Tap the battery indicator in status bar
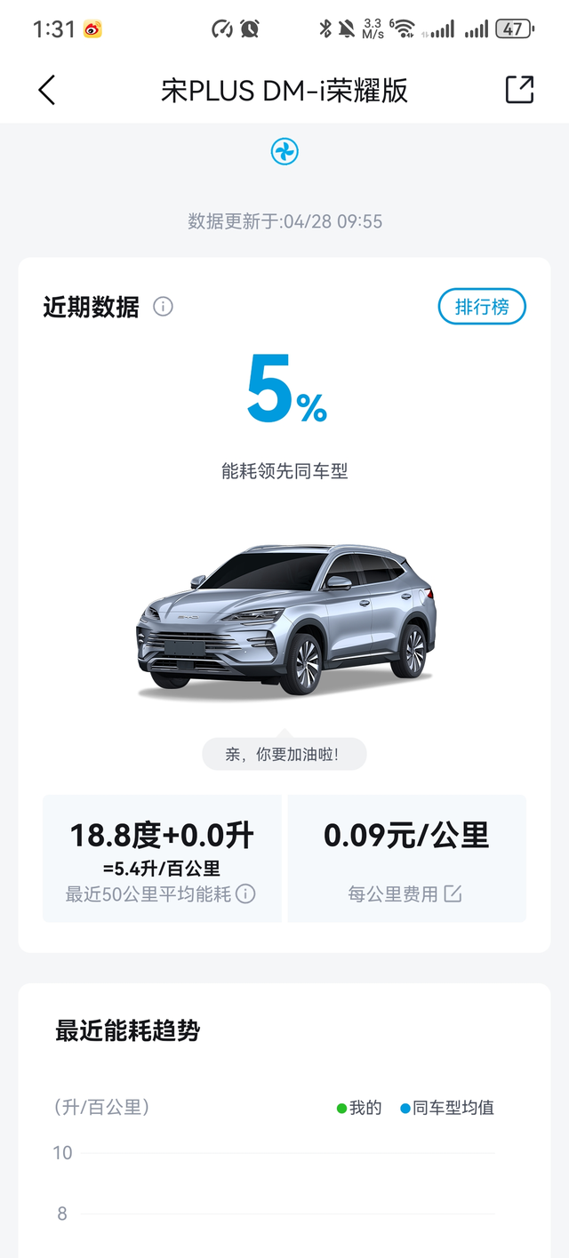This screenshot has height=1258, width=569. tap(515, 29)
